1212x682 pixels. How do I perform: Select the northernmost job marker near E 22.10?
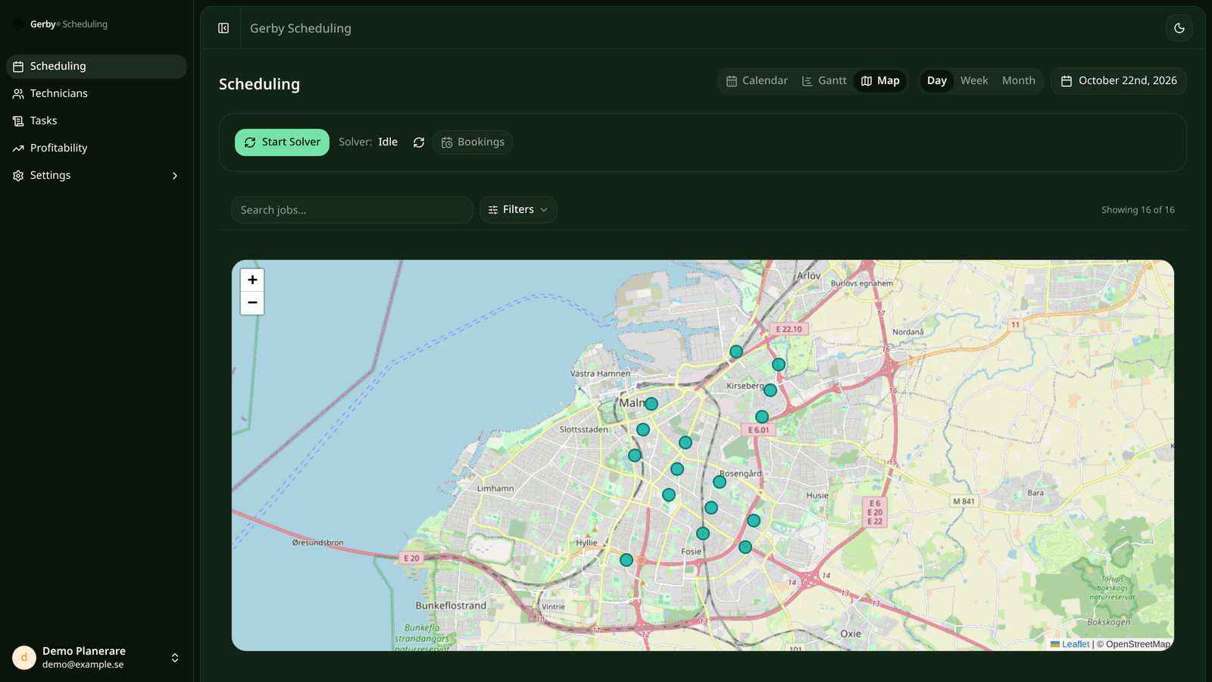(736, 352)
